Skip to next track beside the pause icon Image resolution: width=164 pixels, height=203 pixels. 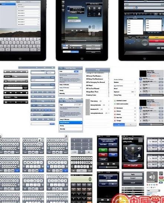click(x=114, y=164)
